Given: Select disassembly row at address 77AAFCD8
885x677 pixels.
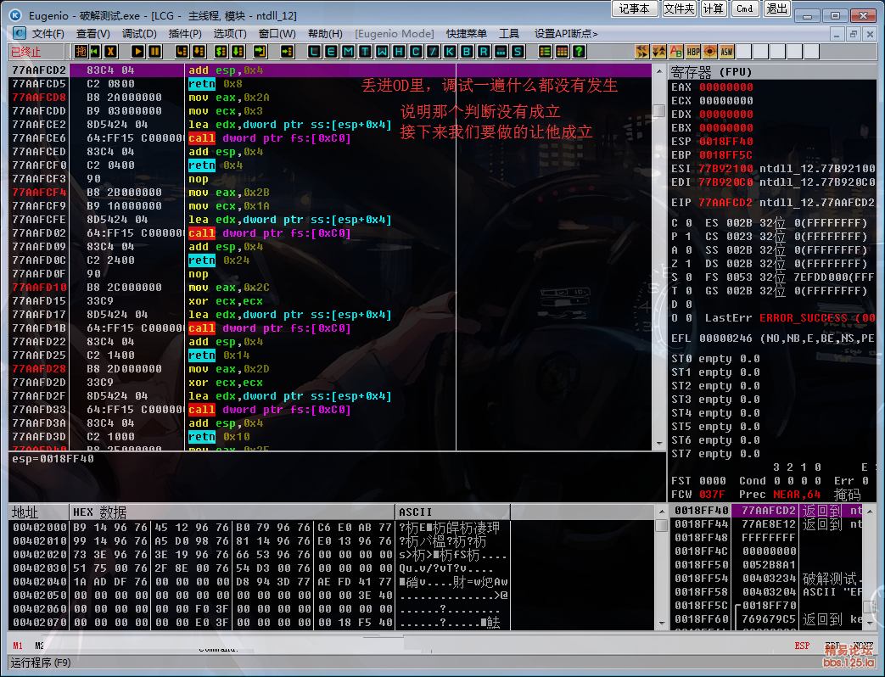Looking at the screenshot, I should 330,98.
